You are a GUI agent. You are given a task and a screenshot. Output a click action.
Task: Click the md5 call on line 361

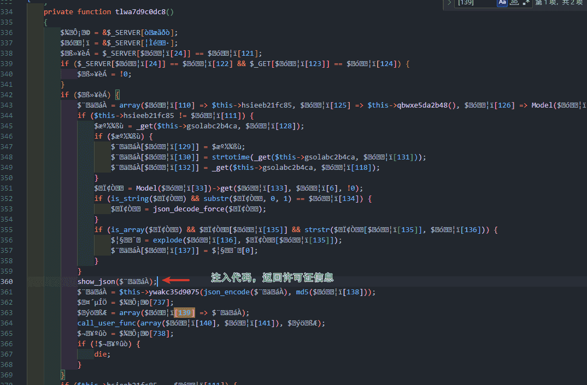[303, 292]
